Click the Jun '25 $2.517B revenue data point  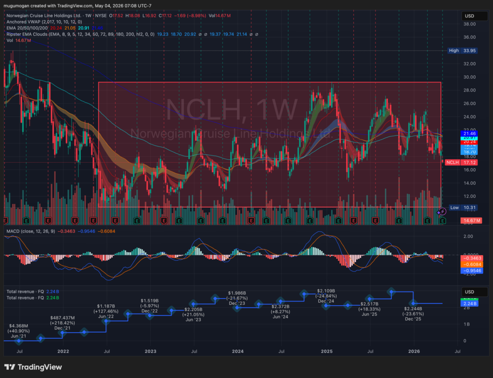tap(370, 299)
